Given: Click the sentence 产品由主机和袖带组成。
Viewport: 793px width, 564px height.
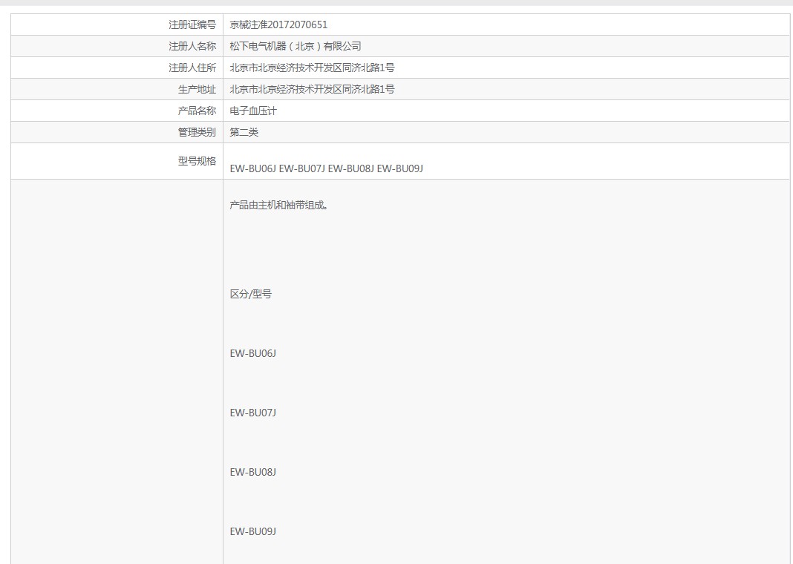Looking at the screenshot, I should pyautogui.click(x=279, y=205).
